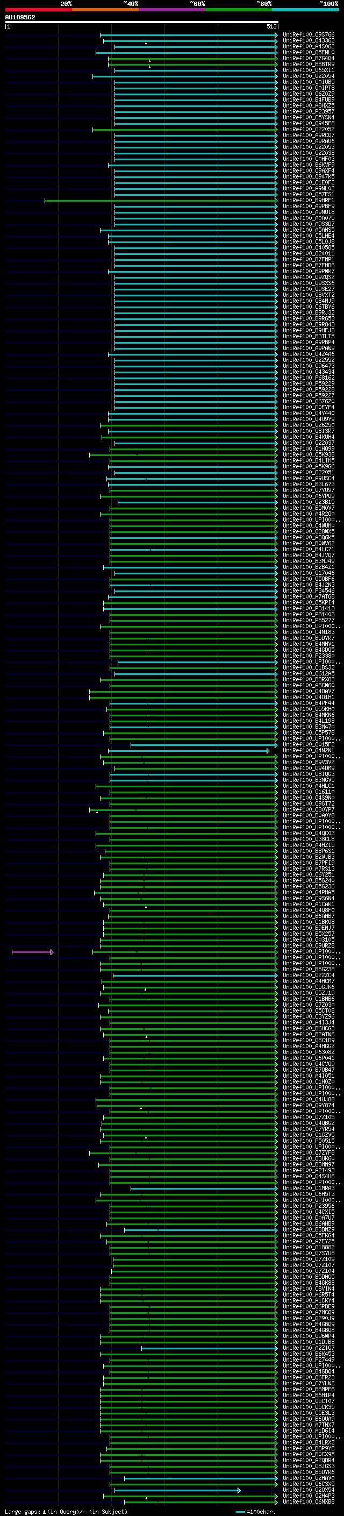Select hit label UniRef100_Q38CL8
Image resolution: width=344 pixels, height=1516 pixels.
coord(308,839)
